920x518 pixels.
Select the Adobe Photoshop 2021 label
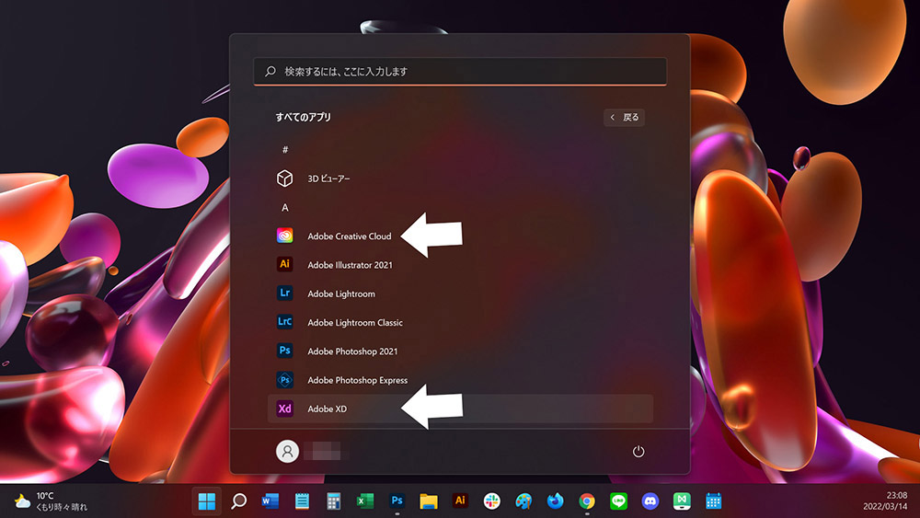(x=352, y=351)
